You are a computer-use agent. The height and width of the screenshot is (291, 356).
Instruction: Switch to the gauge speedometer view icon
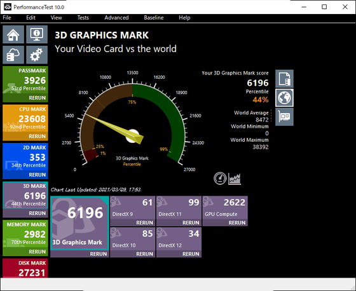[220, 178]
